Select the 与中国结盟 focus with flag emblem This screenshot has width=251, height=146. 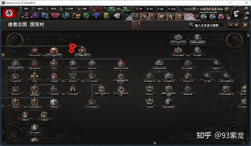(x=54, y=78)
